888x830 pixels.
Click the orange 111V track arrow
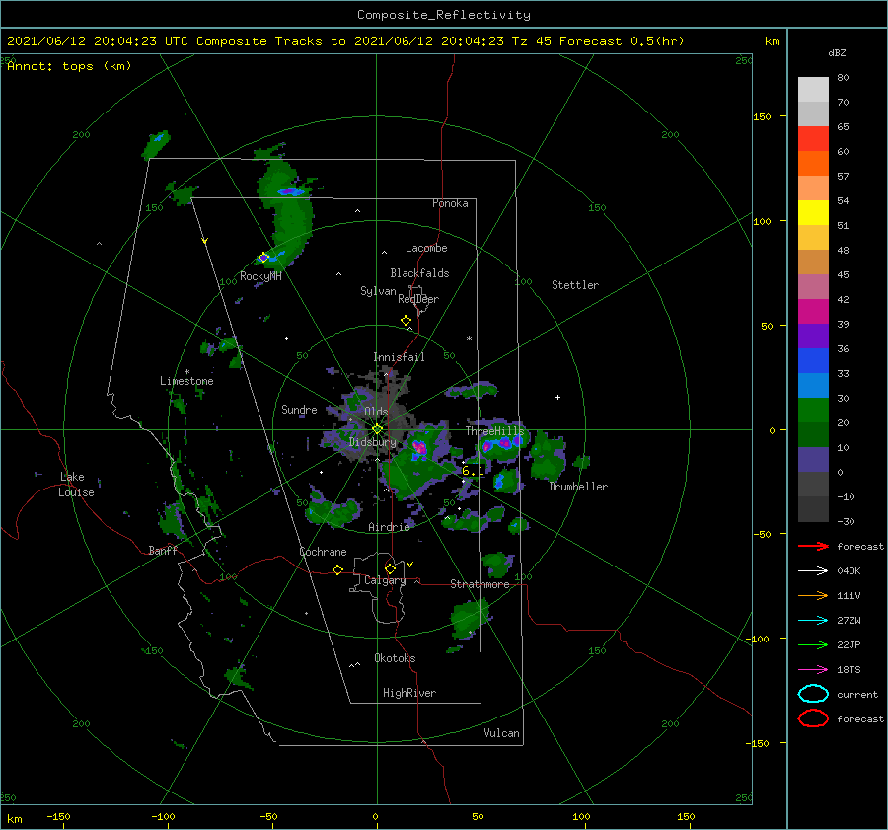pyautogui.click(x=813, y=595)
